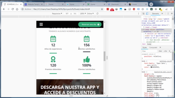Click the Años de experiencia label
175x98 pixels.
[x=53, y=49]
